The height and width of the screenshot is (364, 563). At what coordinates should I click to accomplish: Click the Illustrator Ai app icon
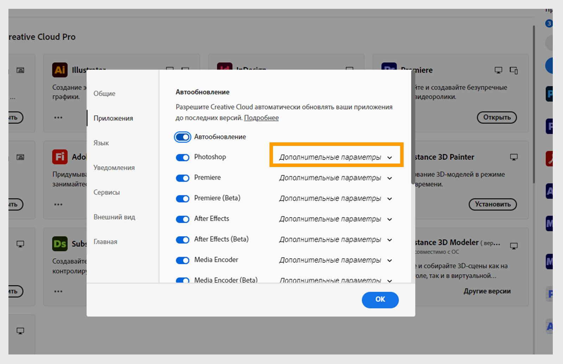(x=60, y=70)
